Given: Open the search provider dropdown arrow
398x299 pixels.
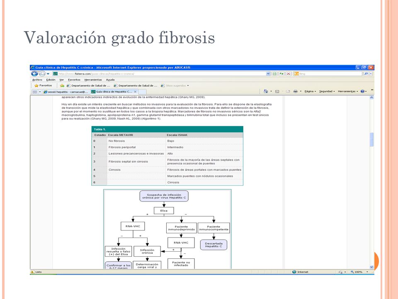Looking at the screenshot, I should pyautogui.click(x=371, y=74).
